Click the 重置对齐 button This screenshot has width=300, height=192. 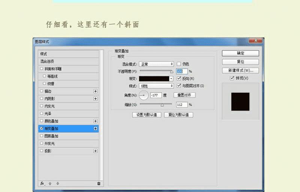point(184,95)
